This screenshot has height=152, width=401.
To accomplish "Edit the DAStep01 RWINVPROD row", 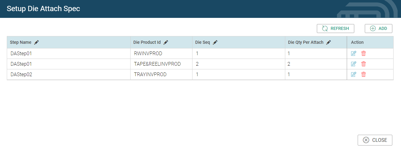I will point(354,54).
